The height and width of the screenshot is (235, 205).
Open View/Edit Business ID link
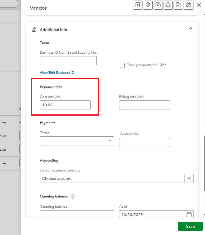click(x=57, y=73)
